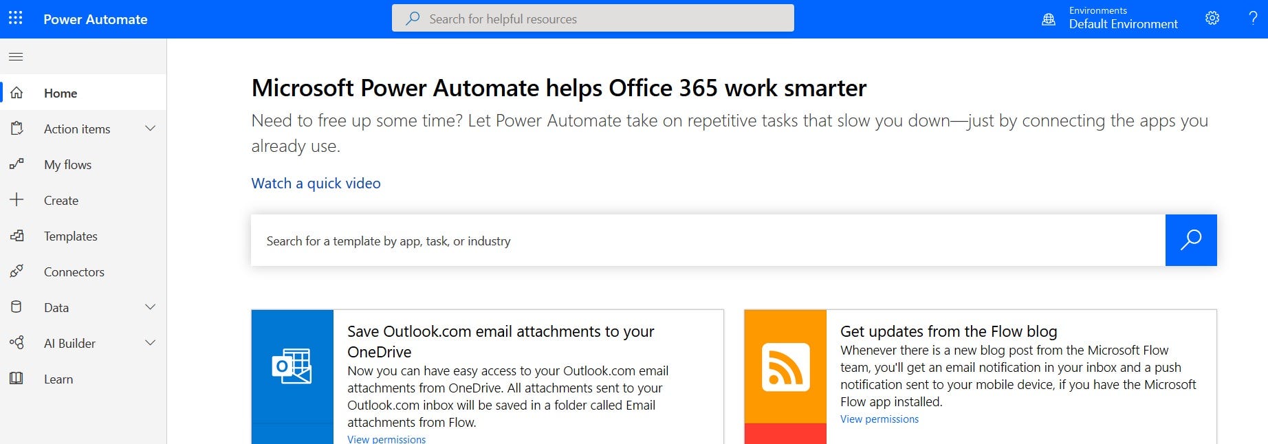
Task: Open Save Outlook.com email attachments template
Action: [x=501, y=342]
